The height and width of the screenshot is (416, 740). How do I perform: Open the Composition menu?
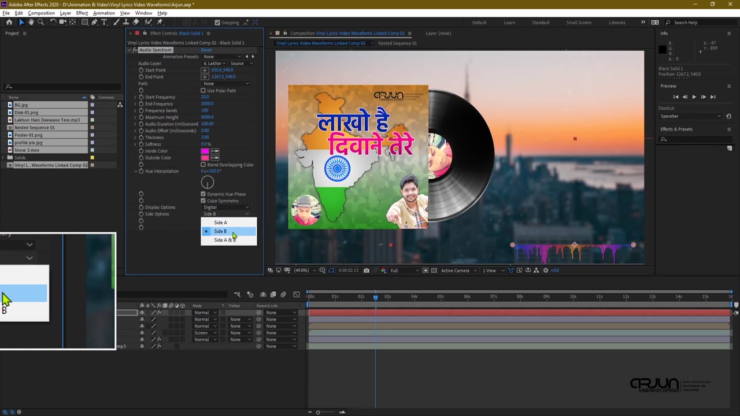pyautogui.click(x=42, y=13)
